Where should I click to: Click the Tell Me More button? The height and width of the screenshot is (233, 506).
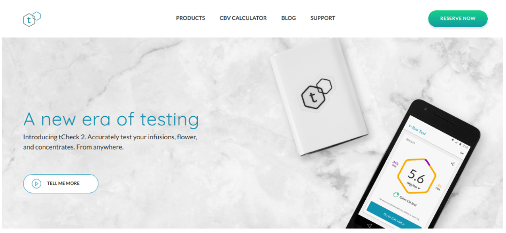pyautogui.click(x=60, y=184)
